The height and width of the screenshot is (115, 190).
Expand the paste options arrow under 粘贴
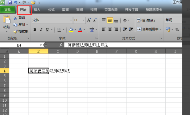click(7, 32)
